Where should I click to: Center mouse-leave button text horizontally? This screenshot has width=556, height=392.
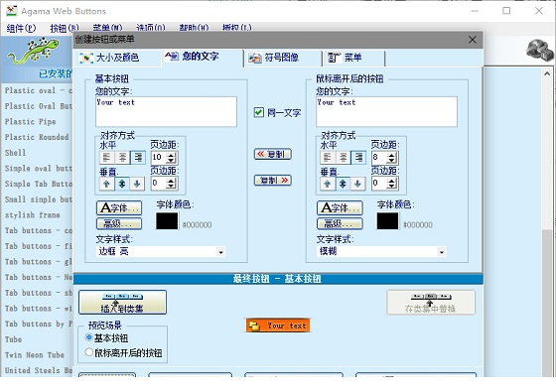[343, 158]
